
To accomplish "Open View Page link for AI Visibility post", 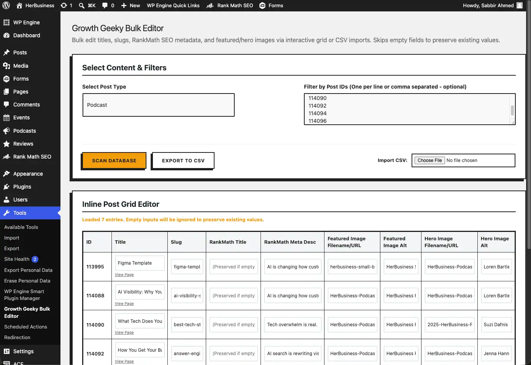I will [x=124, y=303].
